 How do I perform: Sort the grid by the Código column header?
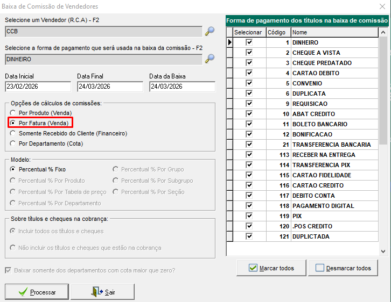[277, 32]
